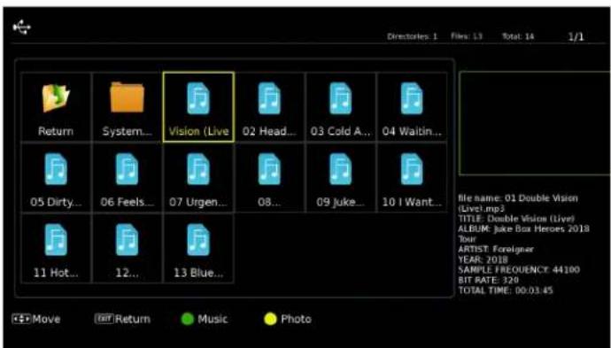Click the 05 Dirty... file name
This screenshot has height=348, width=611.
pos(56,202)
